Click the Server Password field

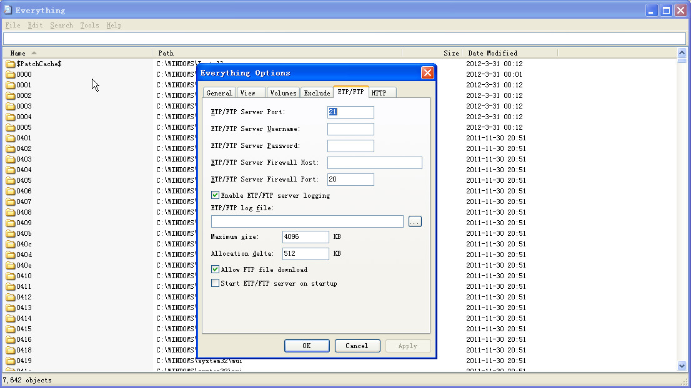(x=350, y=145)
